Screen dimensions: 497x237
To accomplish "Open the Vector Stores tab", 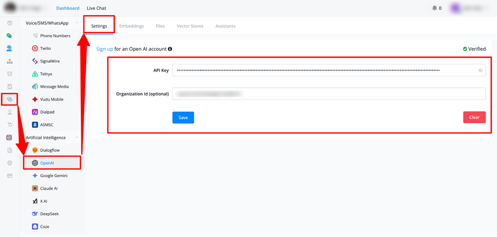I will (190, 26).
